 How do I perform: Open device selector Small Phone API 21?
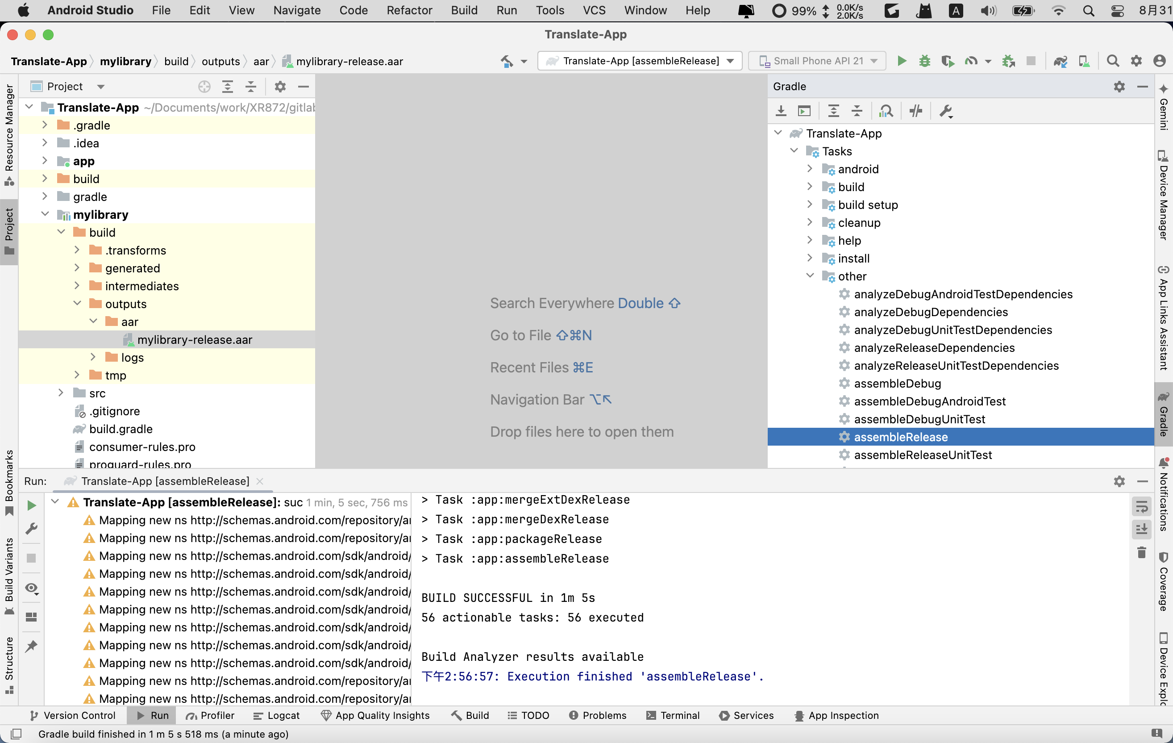(x=817, y=61)
